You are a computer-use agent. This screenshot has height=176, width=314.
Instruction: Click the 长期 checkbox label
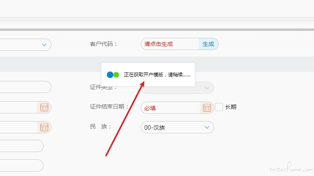231,107
